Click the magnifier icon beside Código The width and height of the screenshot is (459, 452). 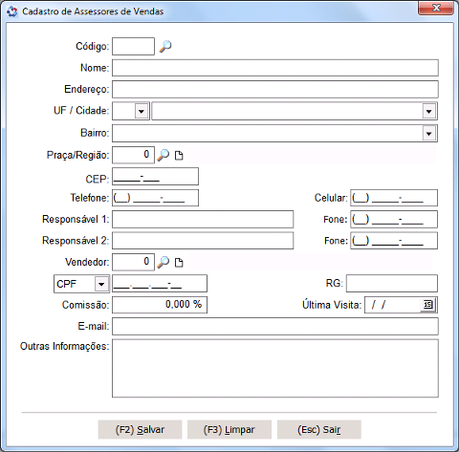click(x=165, y=47)
